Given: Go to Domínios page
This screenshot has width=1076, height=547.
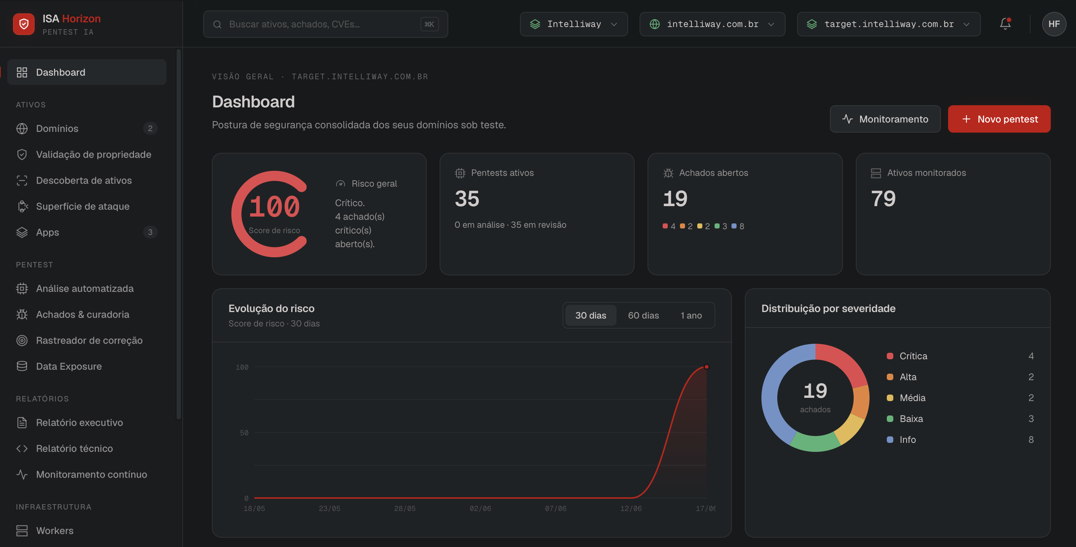Looking at the screenshot, I should point(87,129).
